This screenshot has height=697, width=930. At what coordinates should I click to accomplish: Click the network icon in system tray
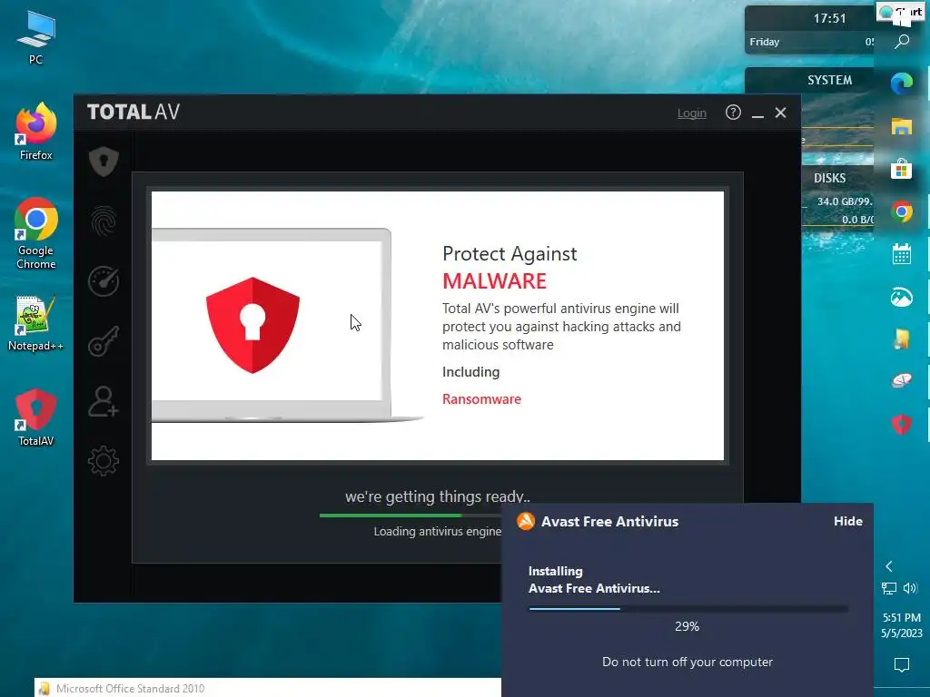(x=889, y=588)
